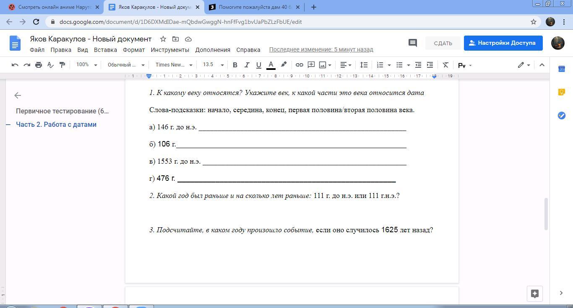Open the Инструменты menu
The image size is (573, 308).
point(170,50)
